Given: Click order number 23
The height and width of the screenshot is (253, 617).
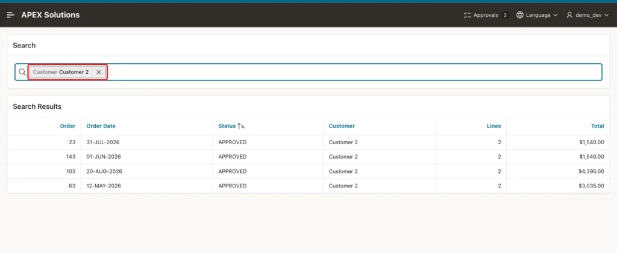Looking at the screenshot, I should pyautogui.click(x=72, y=142).
